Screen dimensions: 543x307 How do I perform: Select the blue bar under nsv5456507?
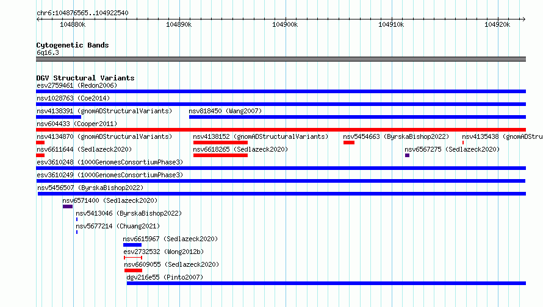tap(282, 194)
